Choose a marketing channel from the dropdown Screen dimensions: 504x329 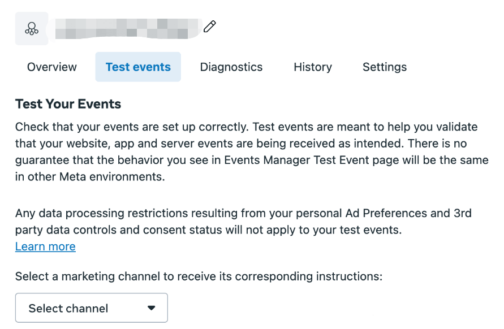click(91, 308)
